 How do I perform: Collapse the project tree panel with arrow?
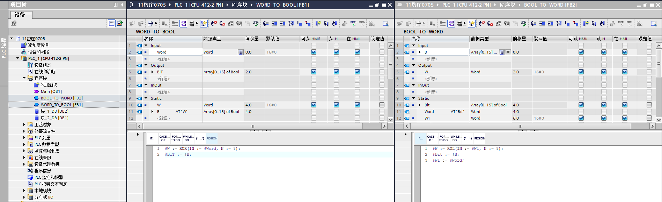click(x=122, y=5)
